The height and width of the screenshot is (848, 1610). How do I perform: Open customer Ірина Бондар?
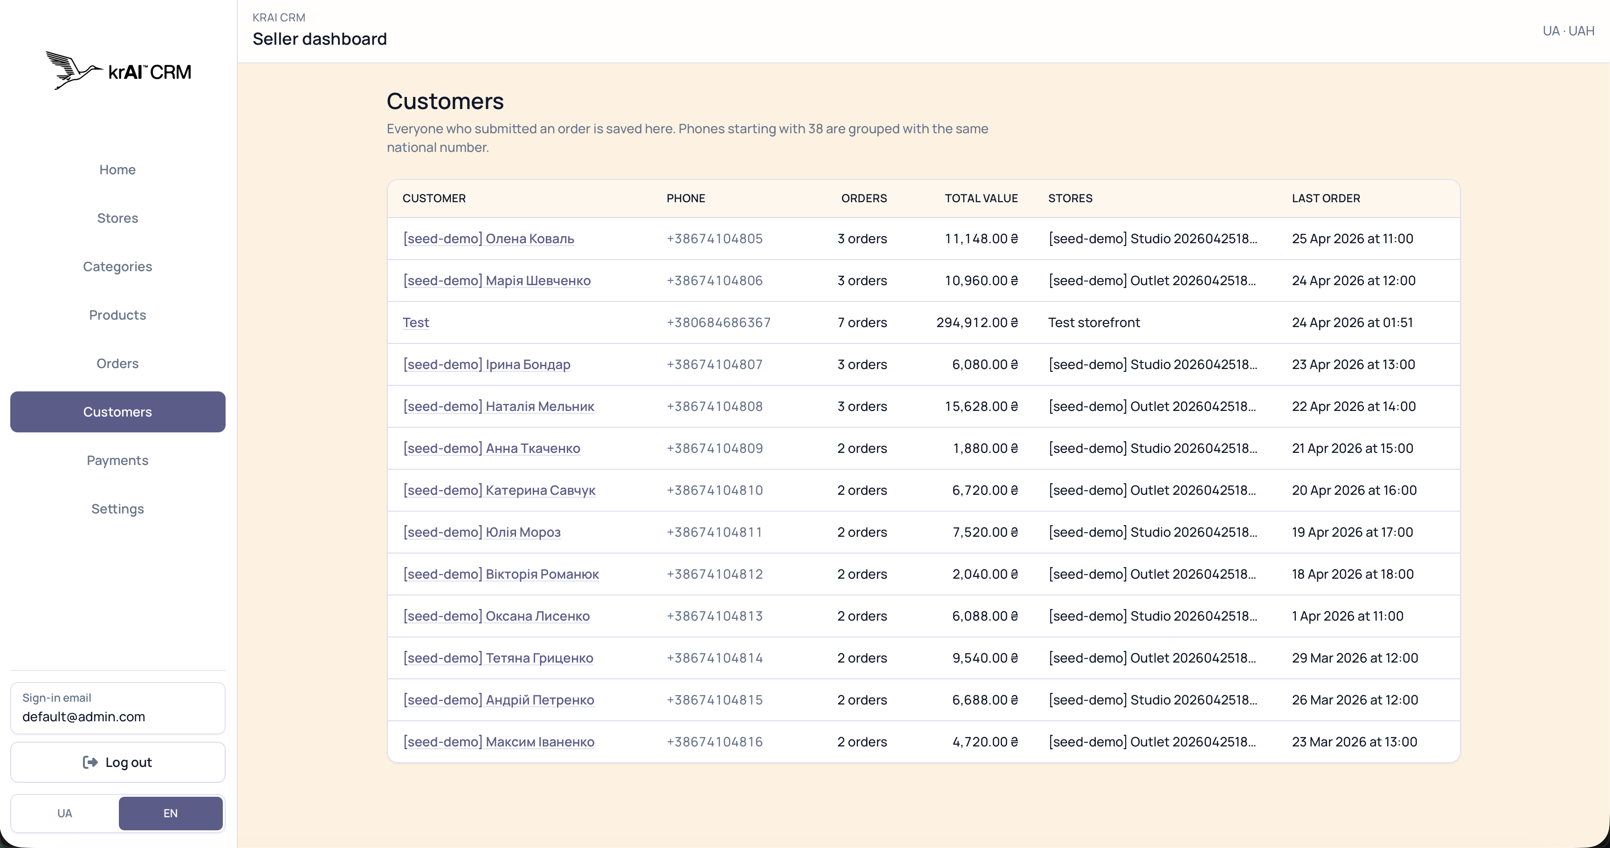pos(486,364)
